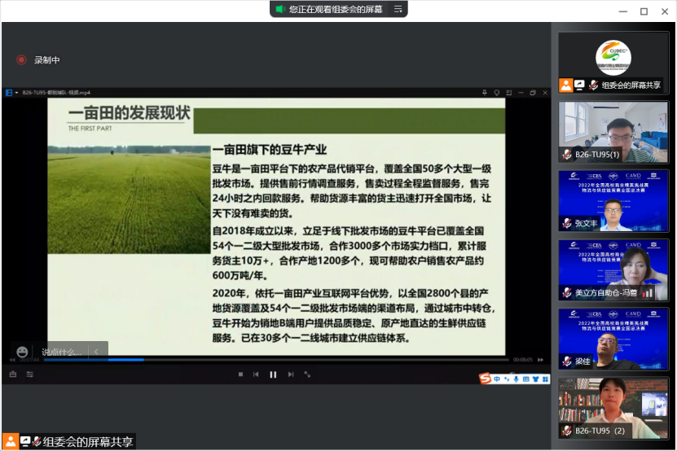Toggle pin-on-top in video player title bar
677x451 pixels.
click(486, 93)
